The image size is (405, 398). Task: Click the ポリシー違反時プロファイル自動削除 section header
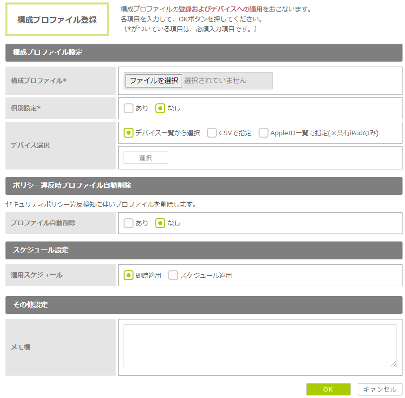(x=203, y=186)
